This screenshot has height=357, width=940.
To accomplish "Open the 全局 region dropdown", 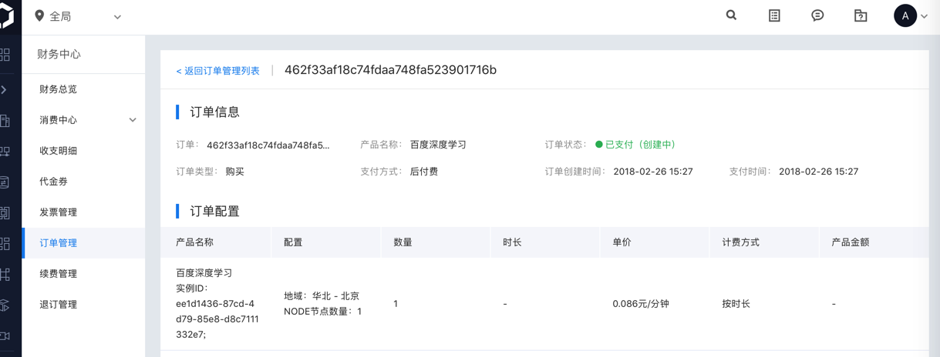I will click(117, 17).
